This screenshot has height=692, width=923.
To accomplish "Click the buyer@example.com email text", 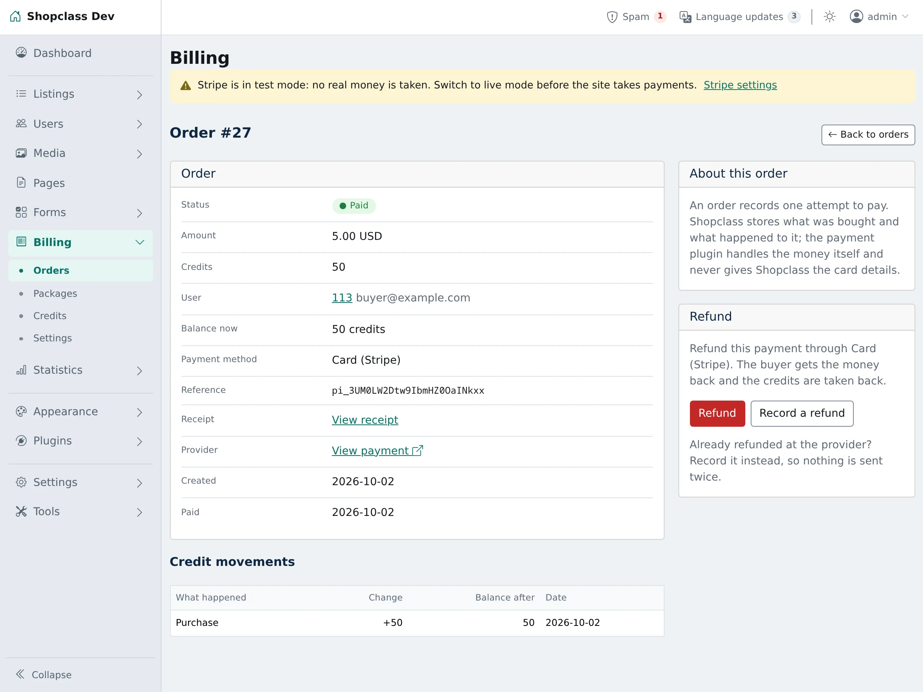I will (x=413, y=298).
